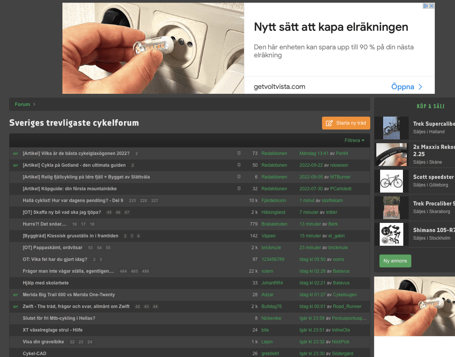
Task: Close the top banner ad with X icon
Action: [431, 6]
